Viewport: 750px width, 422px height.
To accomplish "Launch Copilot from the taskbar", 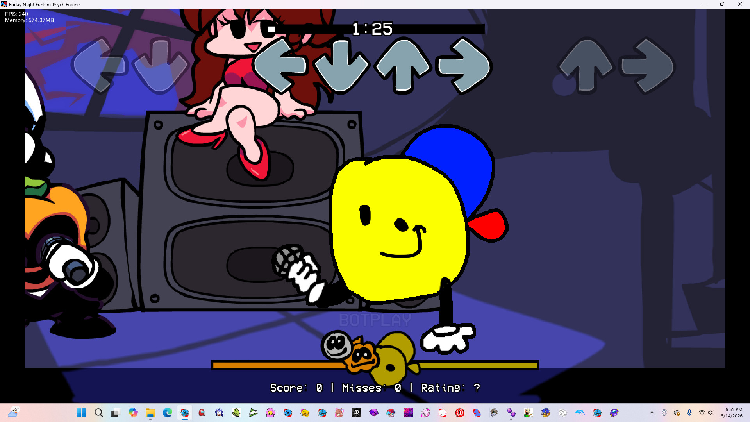I will click(133, 413).
